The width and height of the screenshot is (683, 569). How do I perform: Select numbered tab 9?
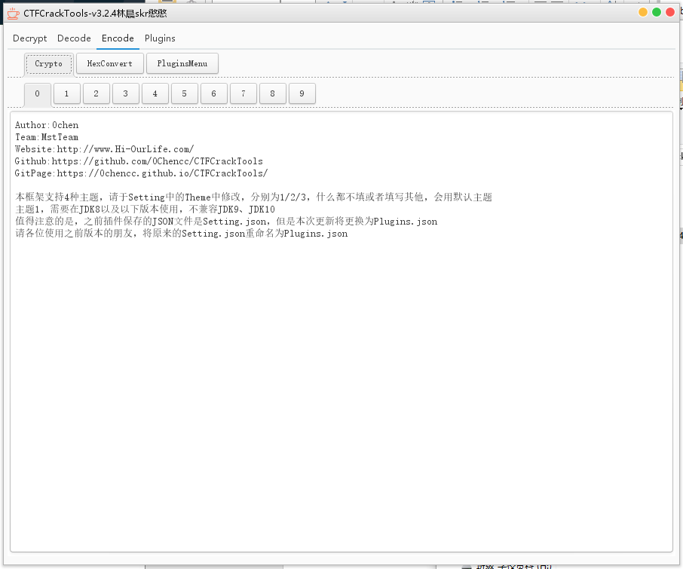click(x=302, y=93)
